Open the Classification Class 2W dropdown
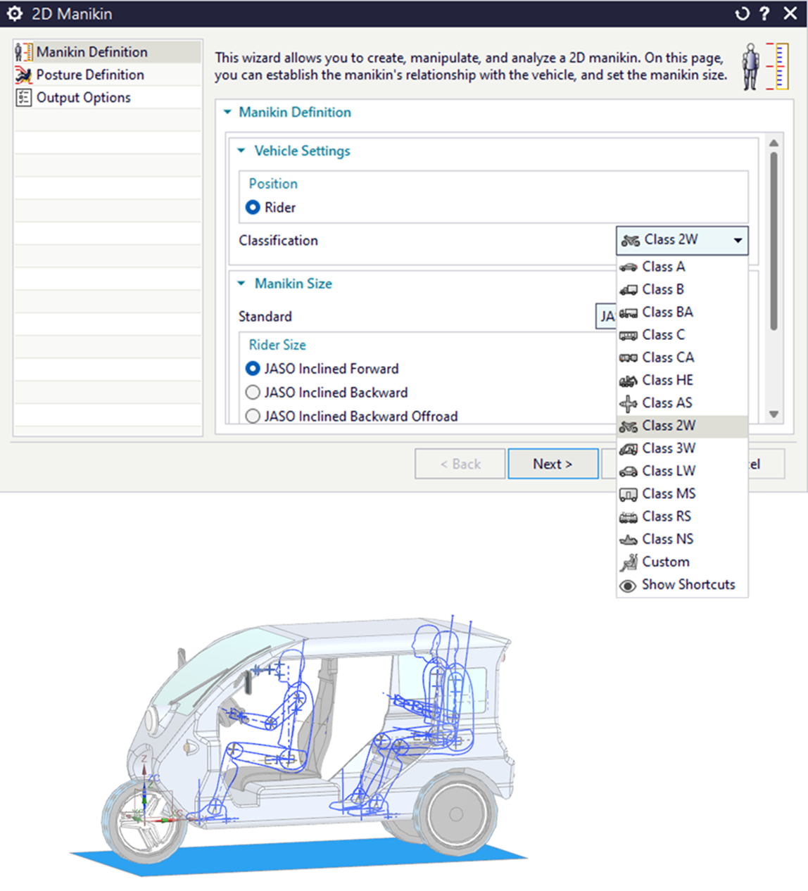This screenshot has height=891, width=808. (x=681, y=240)
